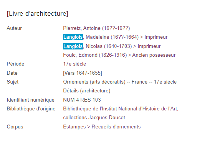This screenshot has height=143, width=205.
Task: Click the collections Jacques Doucet text
Action: pyautogui.click(x=94, y=118)
